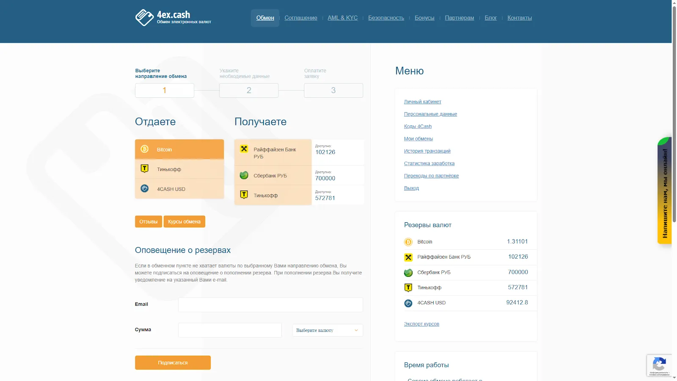Focus the Email input field
The image size is (677, 381).
pos(270,305)
